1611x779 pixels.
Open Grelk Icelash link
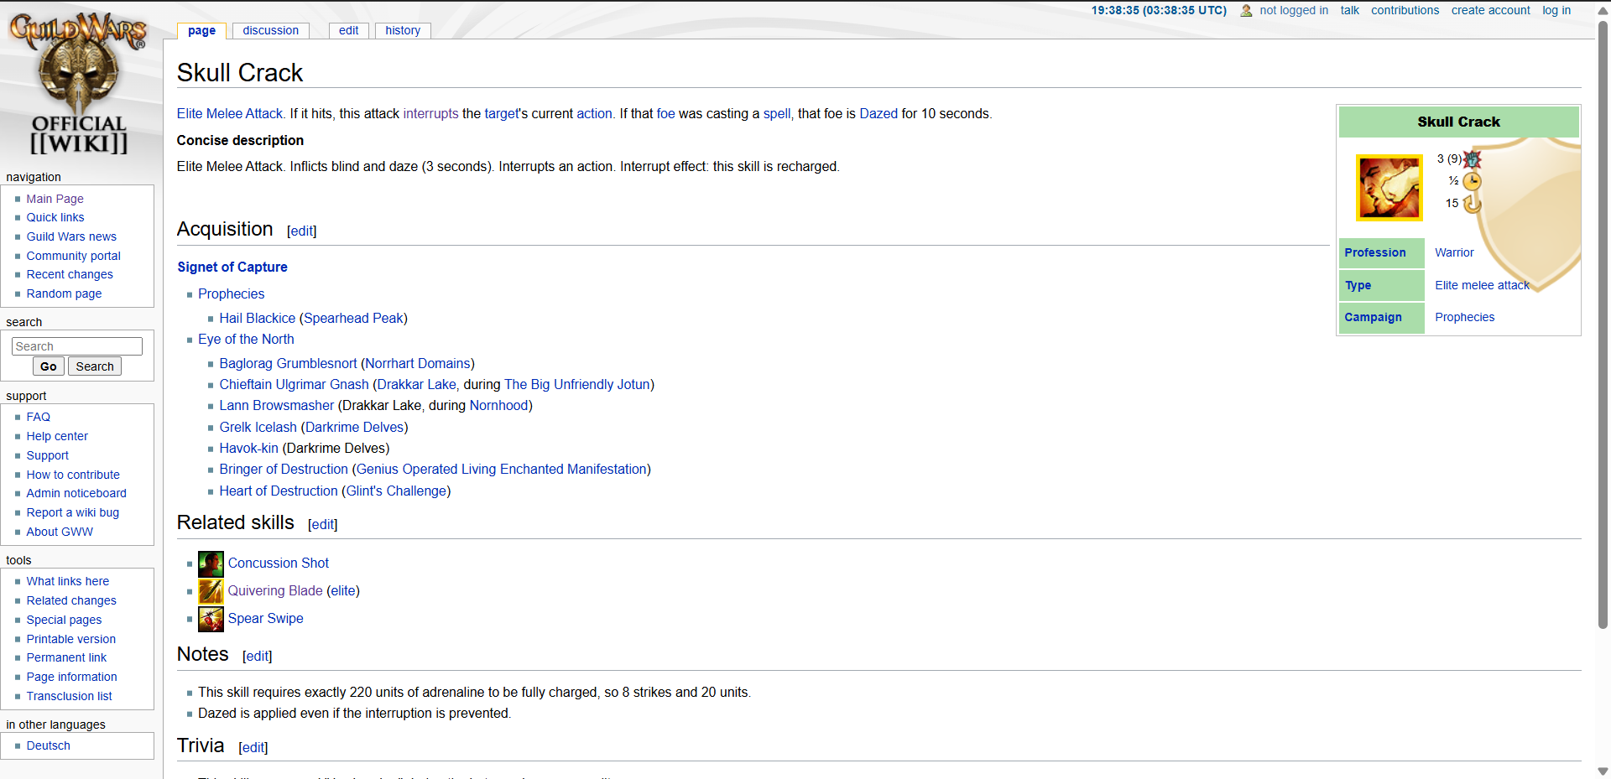(258, 427)
